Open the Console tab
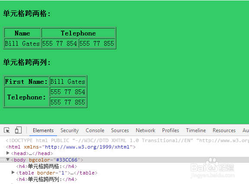Viewport: 249px width, 184px height. (x=95, y=130)
